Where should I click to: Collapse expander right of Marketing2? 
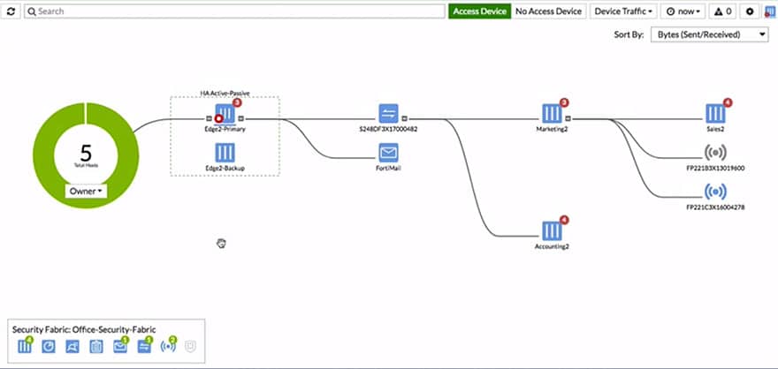(568, 118)
